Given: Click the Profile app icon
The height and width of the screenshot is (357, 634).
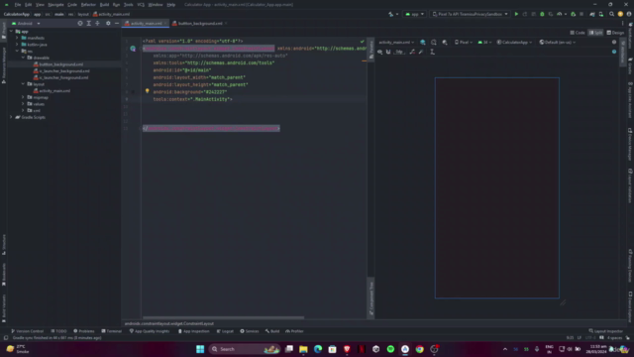Looking at the screenshot, I should (x=560, y=14).
